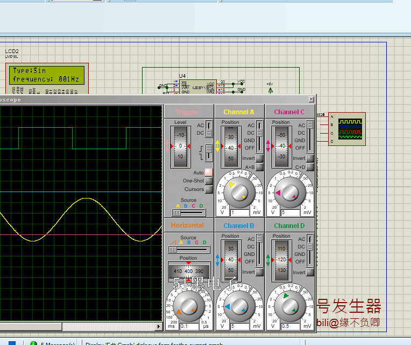Click Channel C volts value field
This screenshot has width=411, height=345.
click(290, 212)
